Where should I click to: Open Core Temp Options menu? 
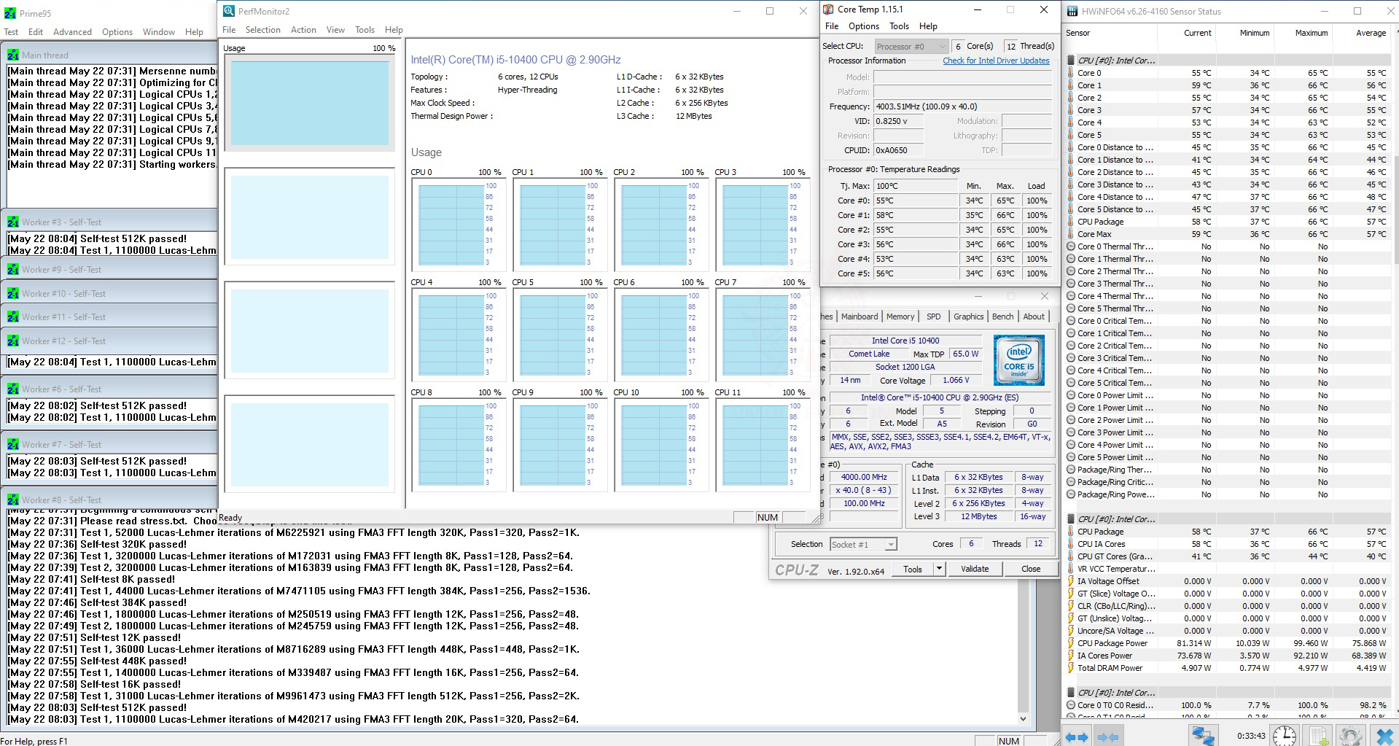coord(864,26)
